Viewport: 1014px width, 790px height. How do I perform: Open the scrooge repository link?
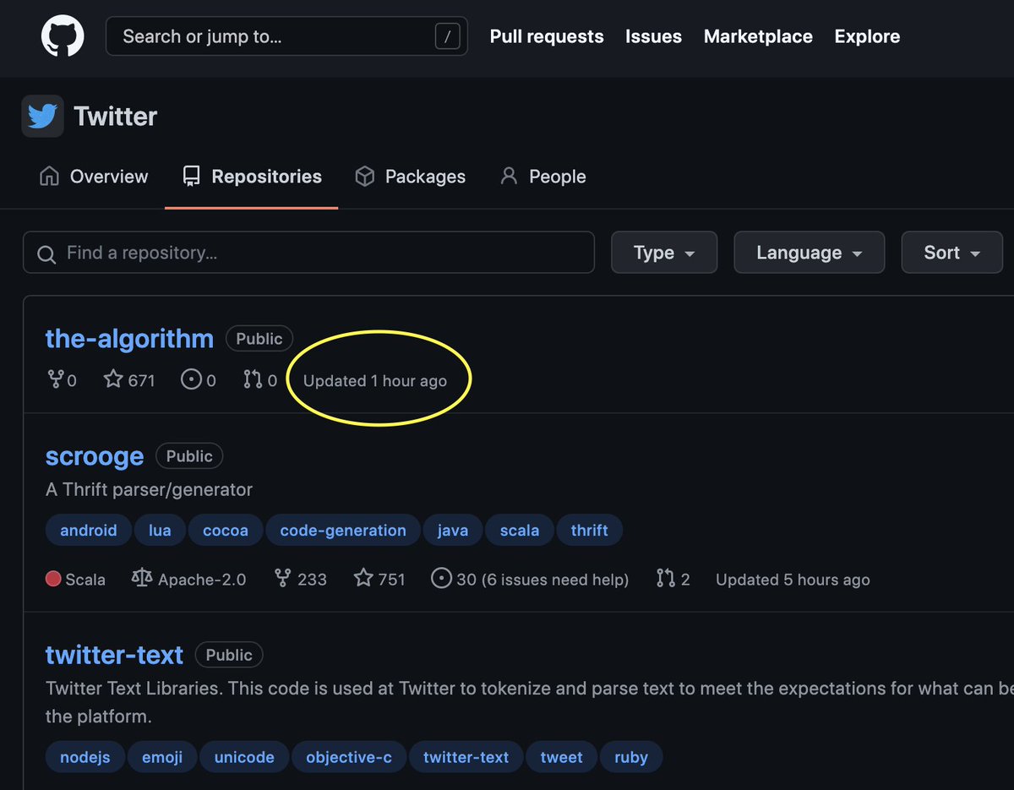(x=95, y=456)
